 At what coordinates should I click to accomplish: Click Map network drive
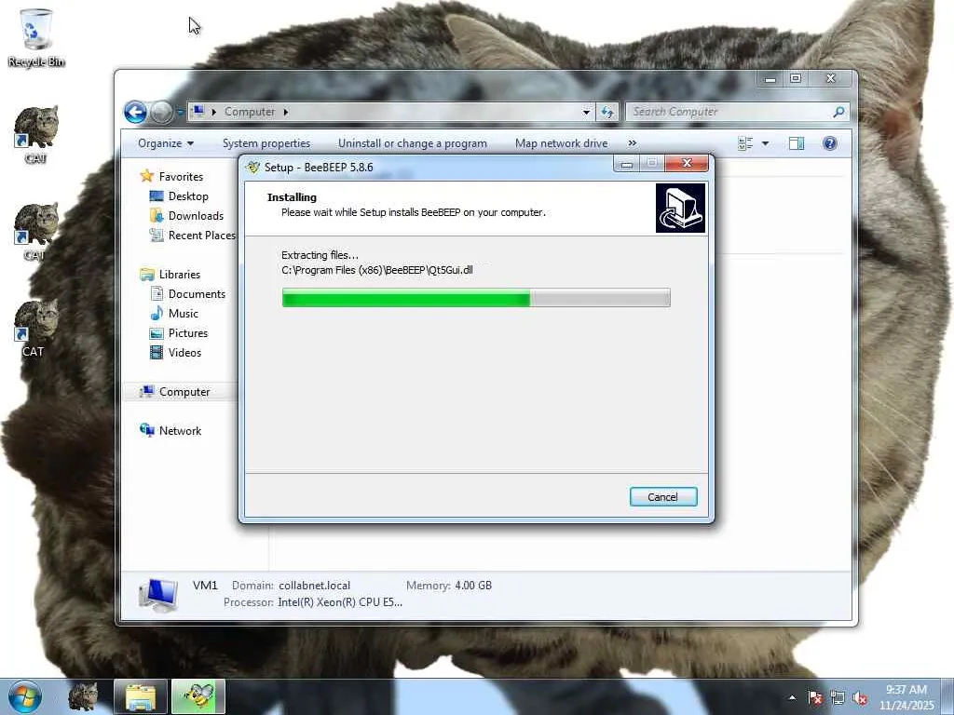562,143
